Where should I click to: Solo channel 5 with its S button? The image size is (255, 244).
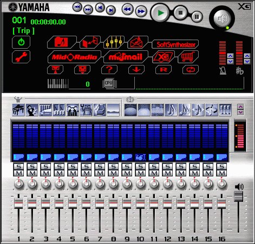[x=73, y=167]
